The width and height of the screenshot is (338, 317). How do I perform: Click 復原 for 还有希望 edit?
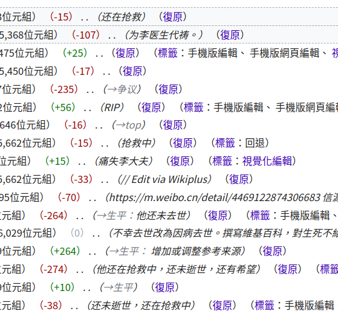coord(287,269)
